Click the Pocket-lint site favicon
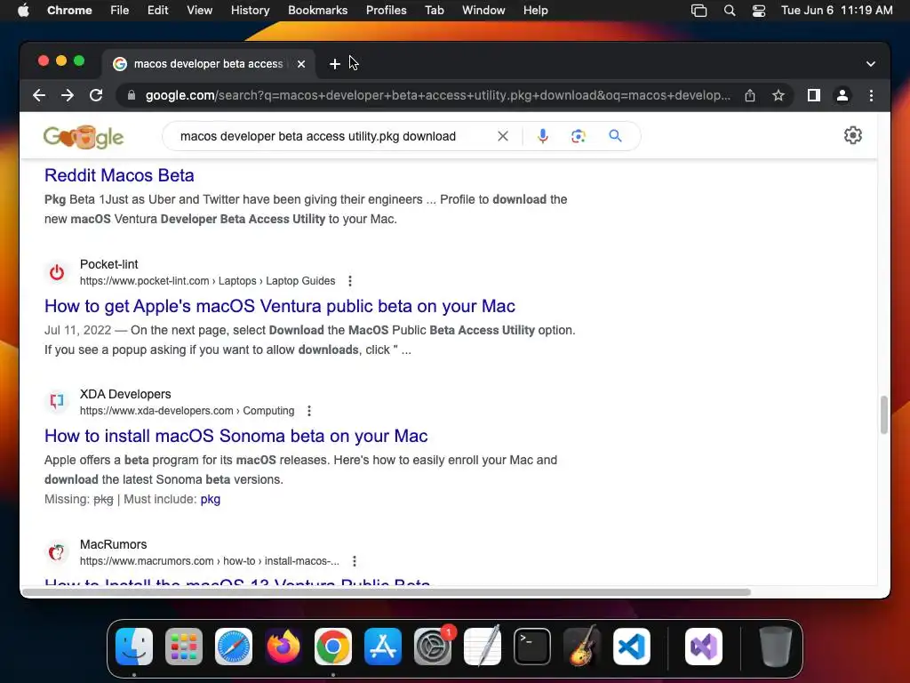Screen dimensions: 910x683 (57, 272)
